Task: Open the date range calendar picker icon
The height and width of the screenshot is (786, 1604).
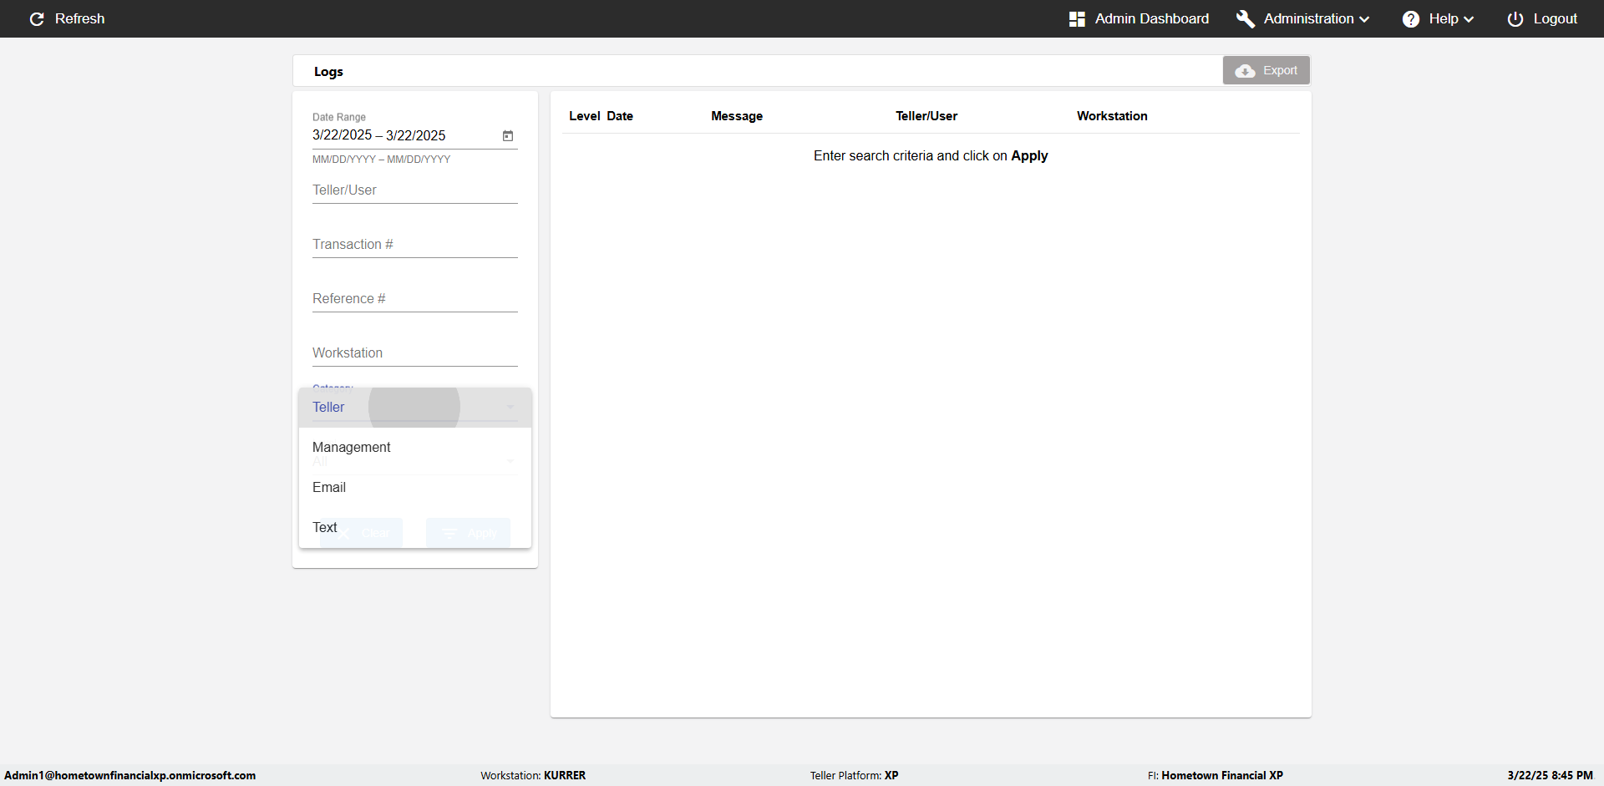Action: [508, 135]
